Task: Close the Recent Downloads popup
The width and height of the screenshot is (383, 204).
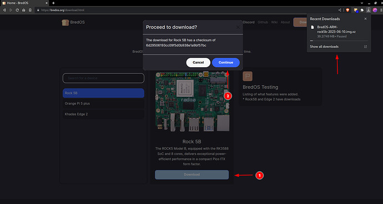Action: pos(365,19)
